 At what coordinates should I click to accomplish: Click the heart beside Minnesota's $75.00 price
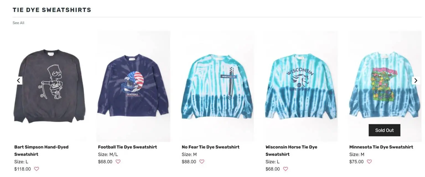pos(369,162)
